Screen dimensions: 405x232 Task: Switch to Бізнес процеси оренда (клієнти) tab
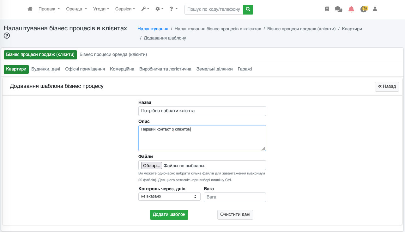pyautogui.click(x=113, y=54)
